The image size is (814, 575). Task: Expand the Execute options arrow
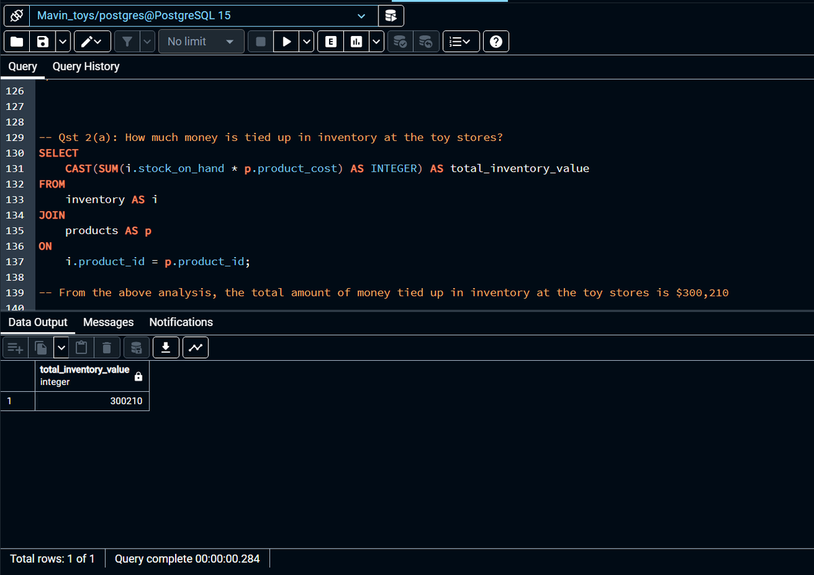pos(307,42)
